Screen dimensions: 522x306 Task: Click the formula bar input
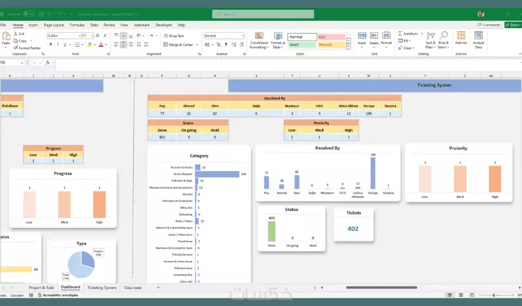[x=288, y=65]
